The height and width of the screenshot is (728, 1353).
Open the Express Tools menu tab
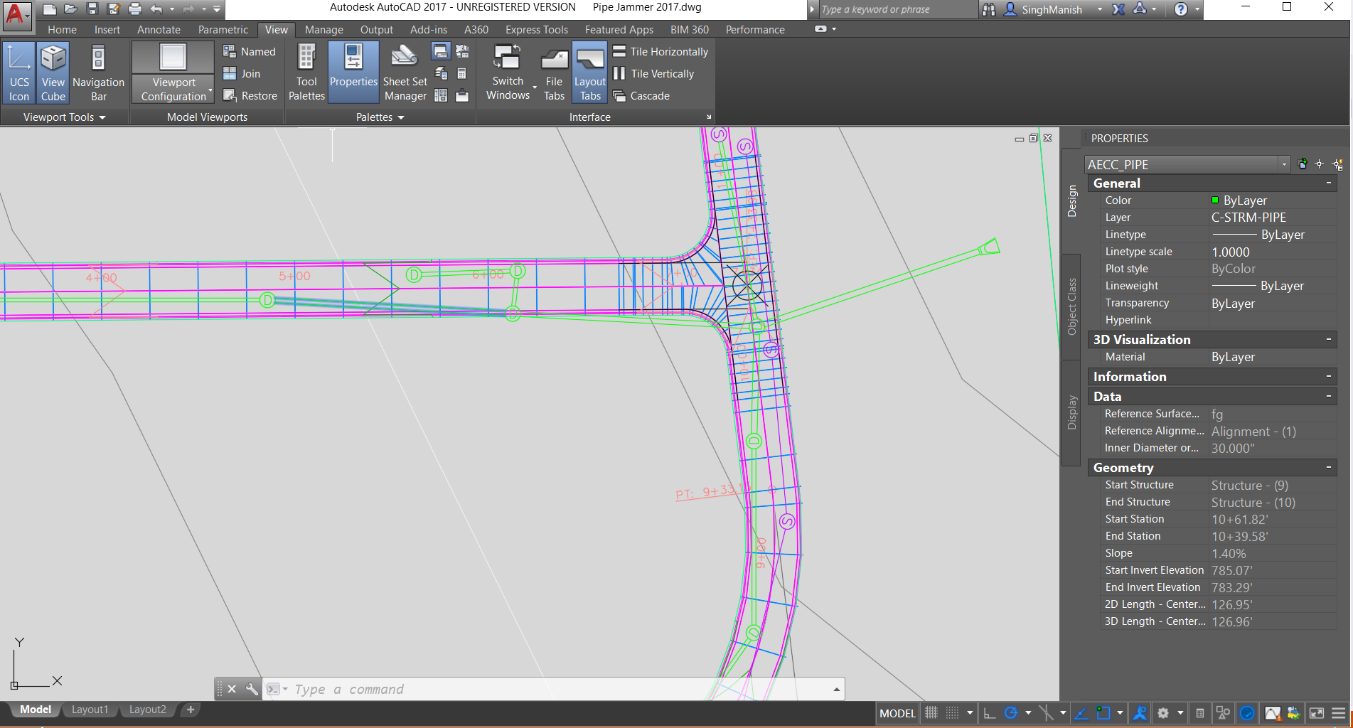[x=536, y=29]
